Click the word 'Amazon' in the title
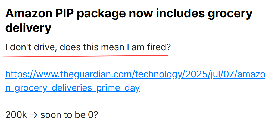 tap(29, 14)
